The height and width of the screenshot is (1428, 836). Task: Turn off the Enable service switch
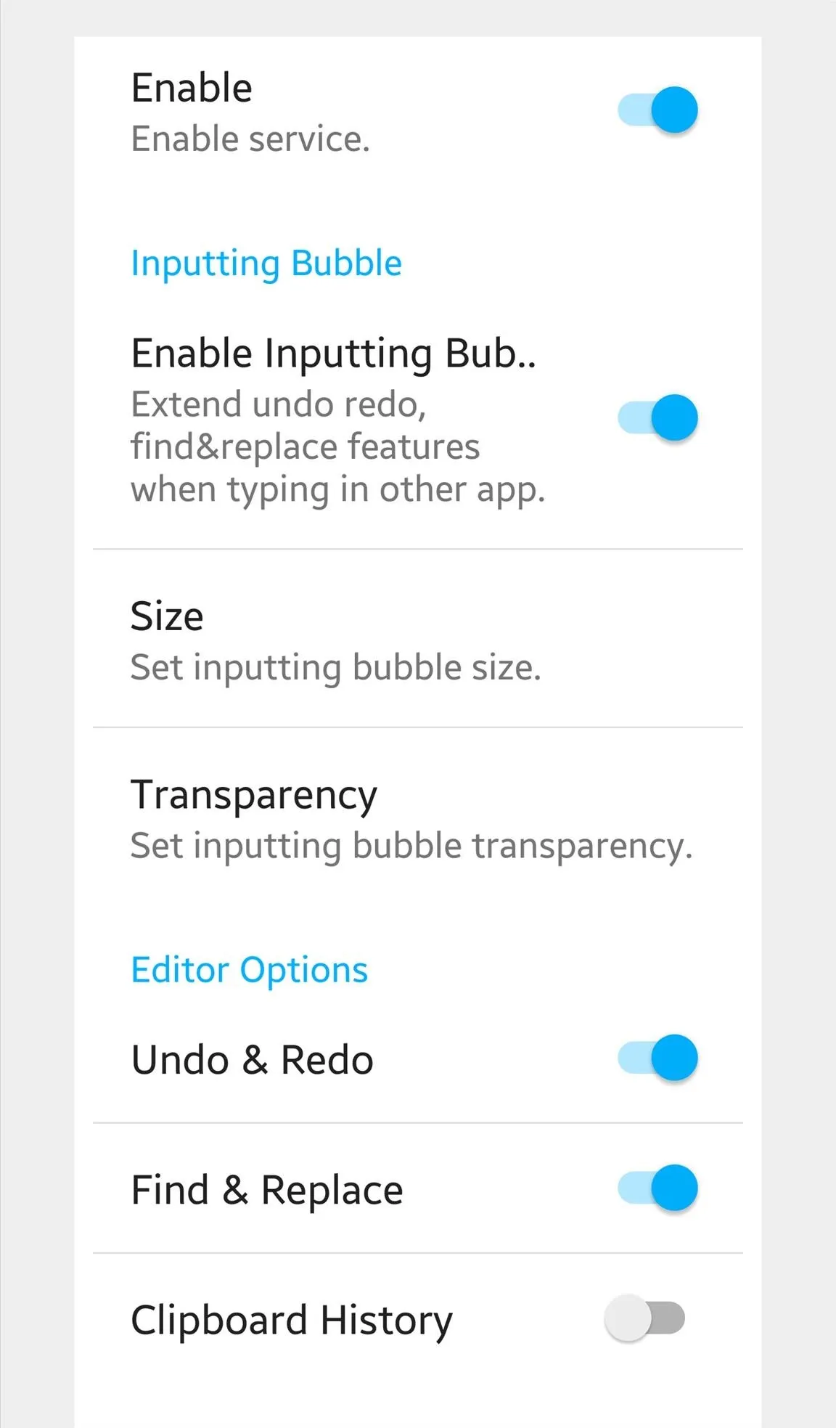point(657,110)
